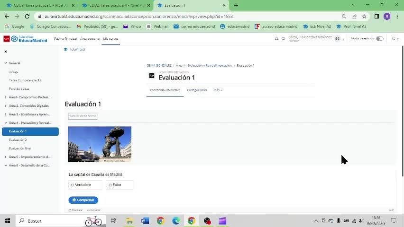Go to Página Principal in the top menu
This screenshot has width=404, height=227.
tap(65, 39)
